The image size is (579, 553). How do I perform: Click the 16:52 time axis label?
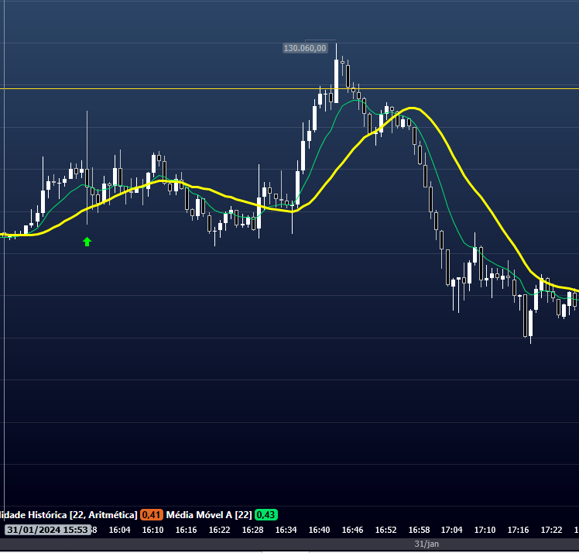(x=385, y=530)
